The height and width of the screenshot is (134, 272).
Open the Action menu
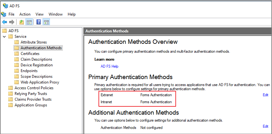click(25, 14)
